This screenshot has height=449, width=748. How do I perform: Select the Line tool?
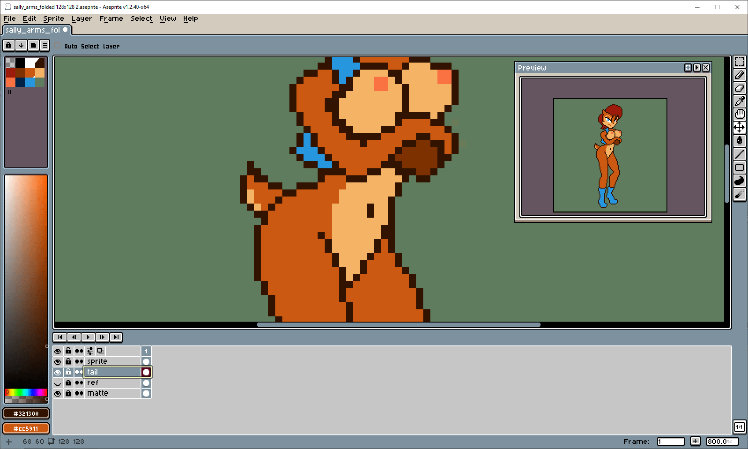coord(739,154)
